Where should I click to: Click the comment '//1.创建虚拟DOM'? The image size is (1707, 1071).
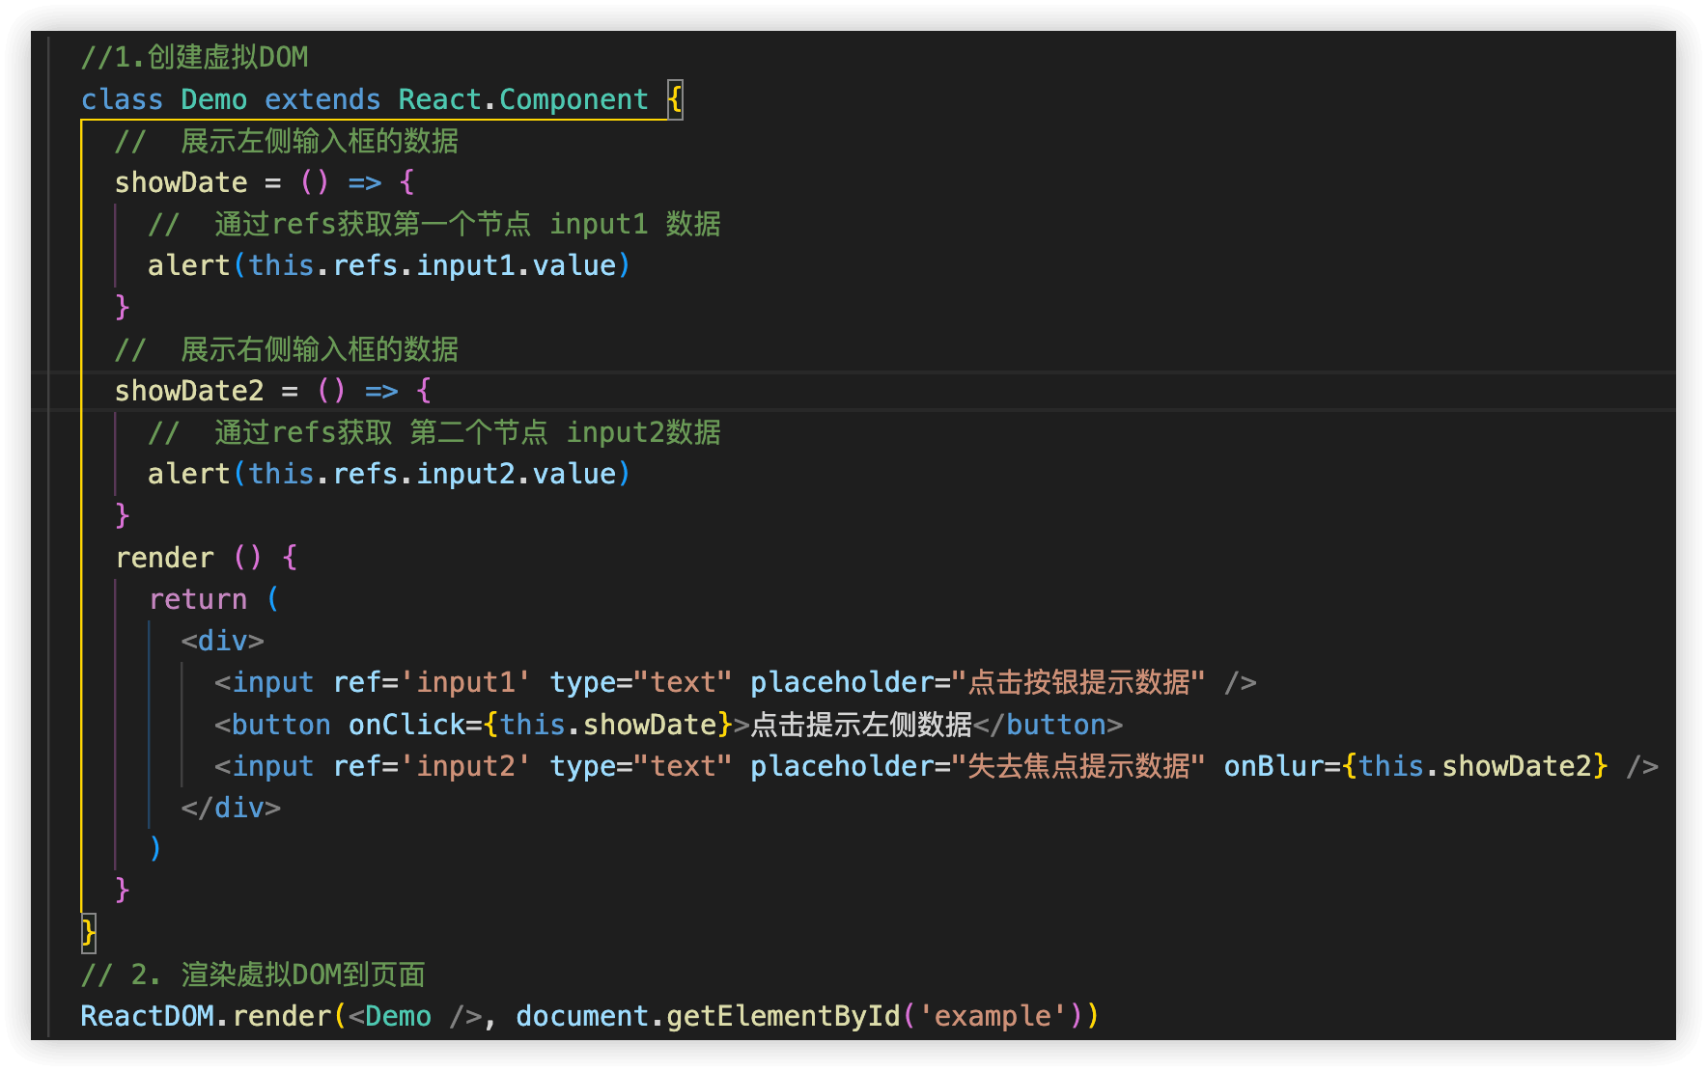coord(194,58)
